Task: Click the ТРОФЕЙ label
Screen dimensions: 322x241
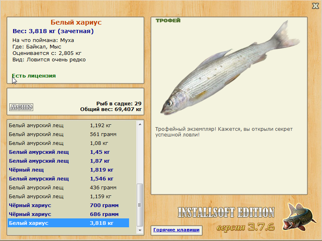Action: tap(168, 21)
